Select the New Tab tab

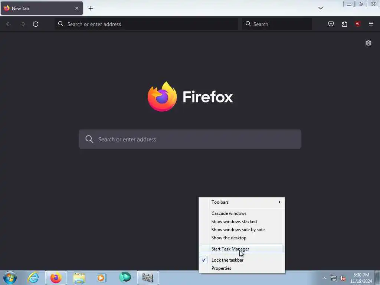click(x=42, y=8)
